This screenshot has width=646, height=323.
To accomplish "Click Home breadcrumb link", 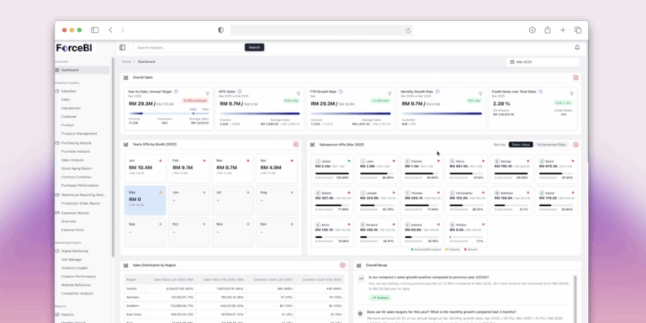I will (x=126, y=61).
